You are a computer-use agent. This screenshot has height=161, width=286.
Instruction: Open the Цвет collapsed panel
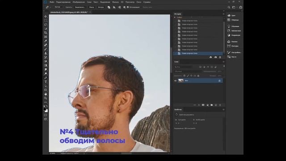click(x=231, y=16)
